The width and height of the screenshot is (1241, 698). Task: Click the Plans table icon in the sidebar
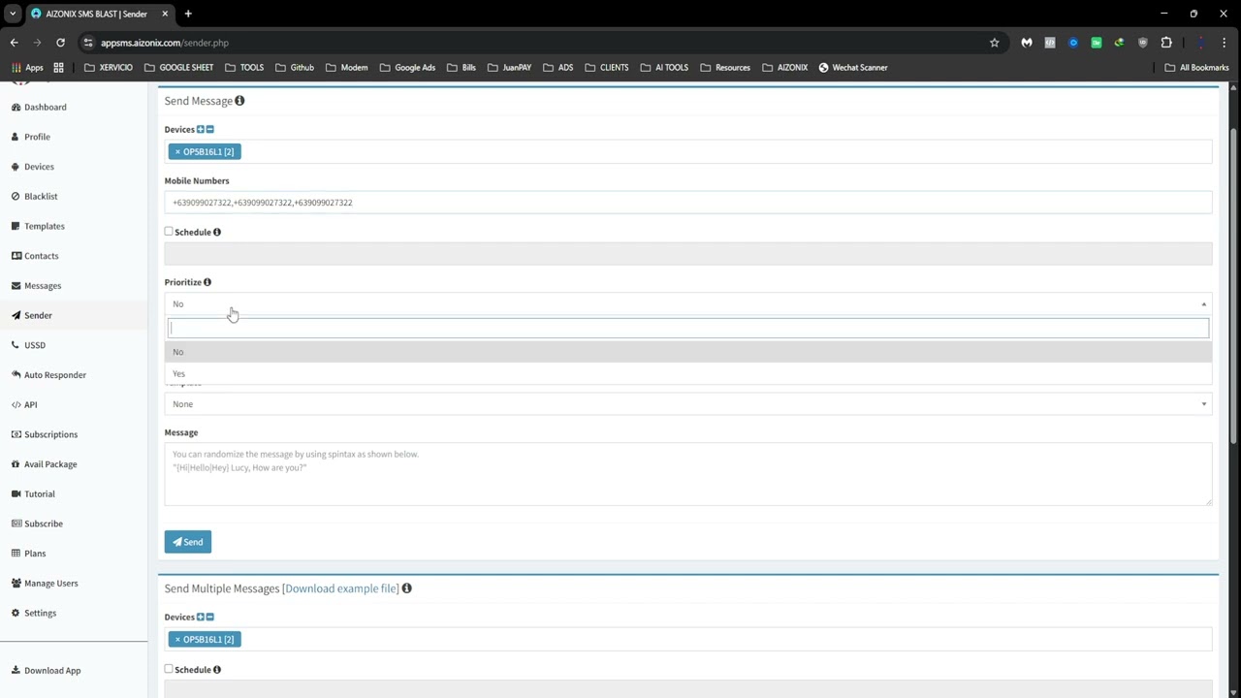[x=16, y=554]
